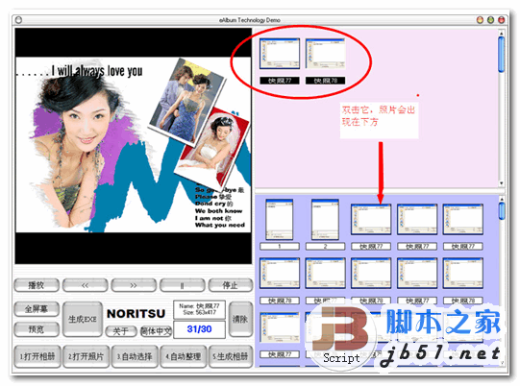
Task: Click the 3自动选择 auto select button
Action: tap(135, 356)
